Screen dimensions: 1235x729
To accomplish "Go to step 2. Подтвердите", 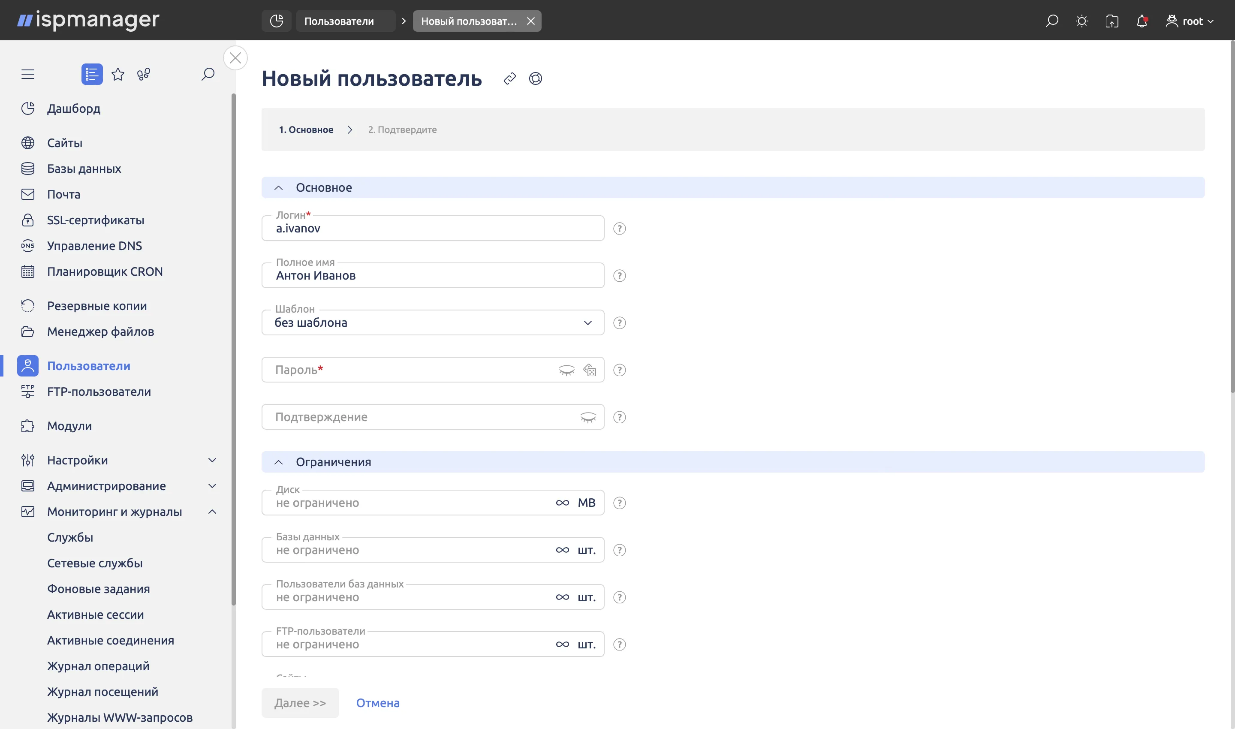I will (x=402, y=129).
